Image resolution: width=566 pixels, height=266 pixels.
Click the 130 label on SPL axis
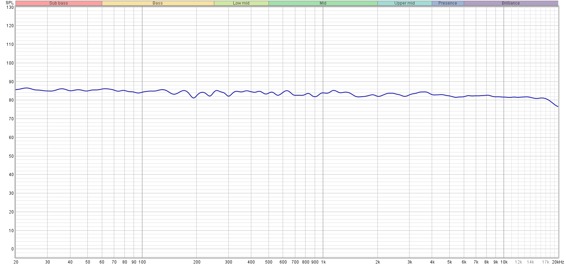coord(10,7)
